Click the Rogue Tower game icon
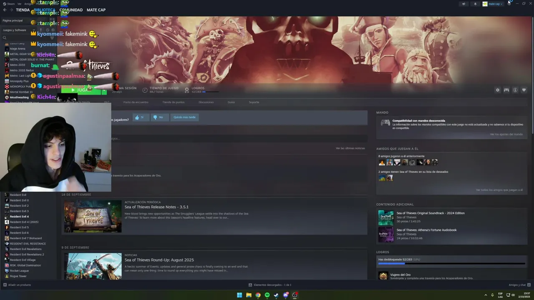 click(7, 276)
